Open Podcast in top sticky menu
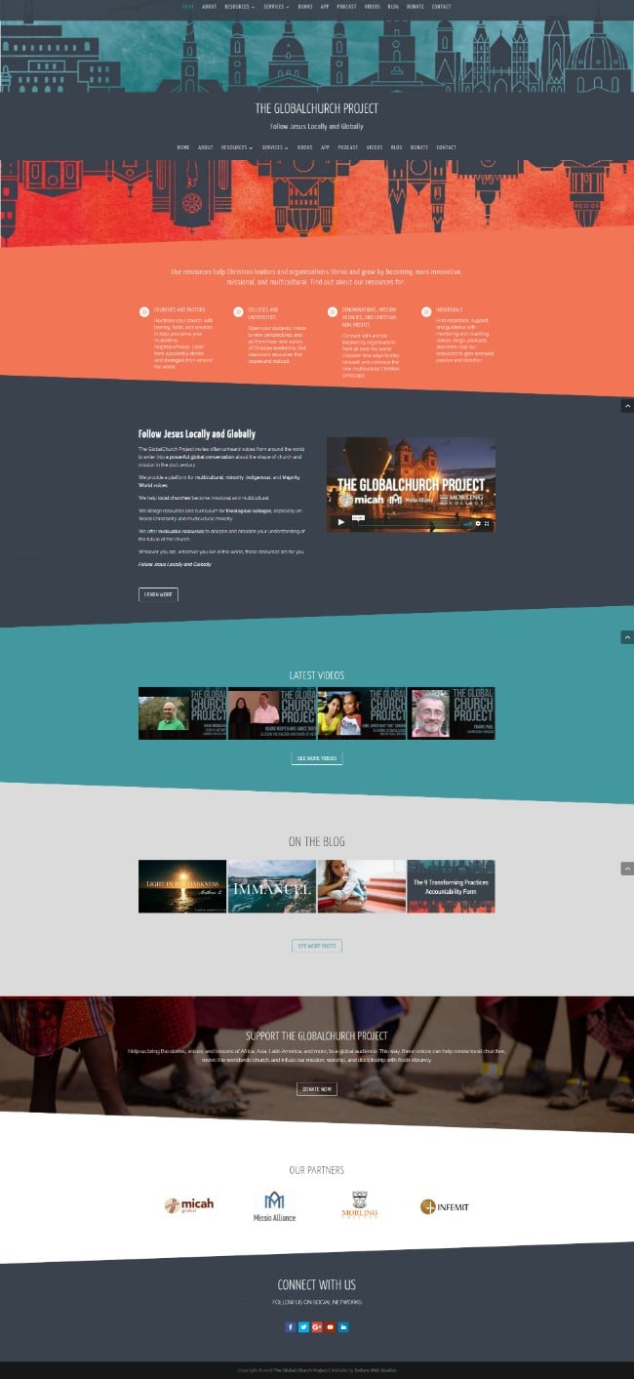 pos(347,6)
